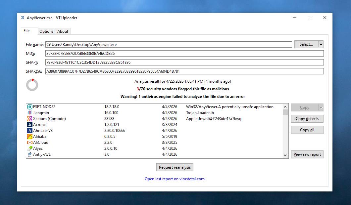The height and width of the screenshot is (205, 351).
Task: Click version 38588 in Xcitium row
Action: point(109,119)
